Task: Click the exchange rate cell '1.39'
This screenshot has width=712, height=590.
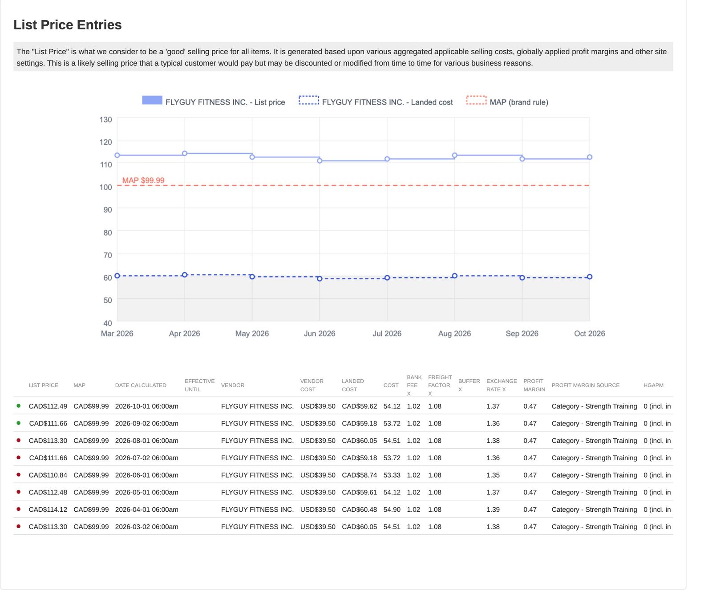Action: click(x=493, y=510)
